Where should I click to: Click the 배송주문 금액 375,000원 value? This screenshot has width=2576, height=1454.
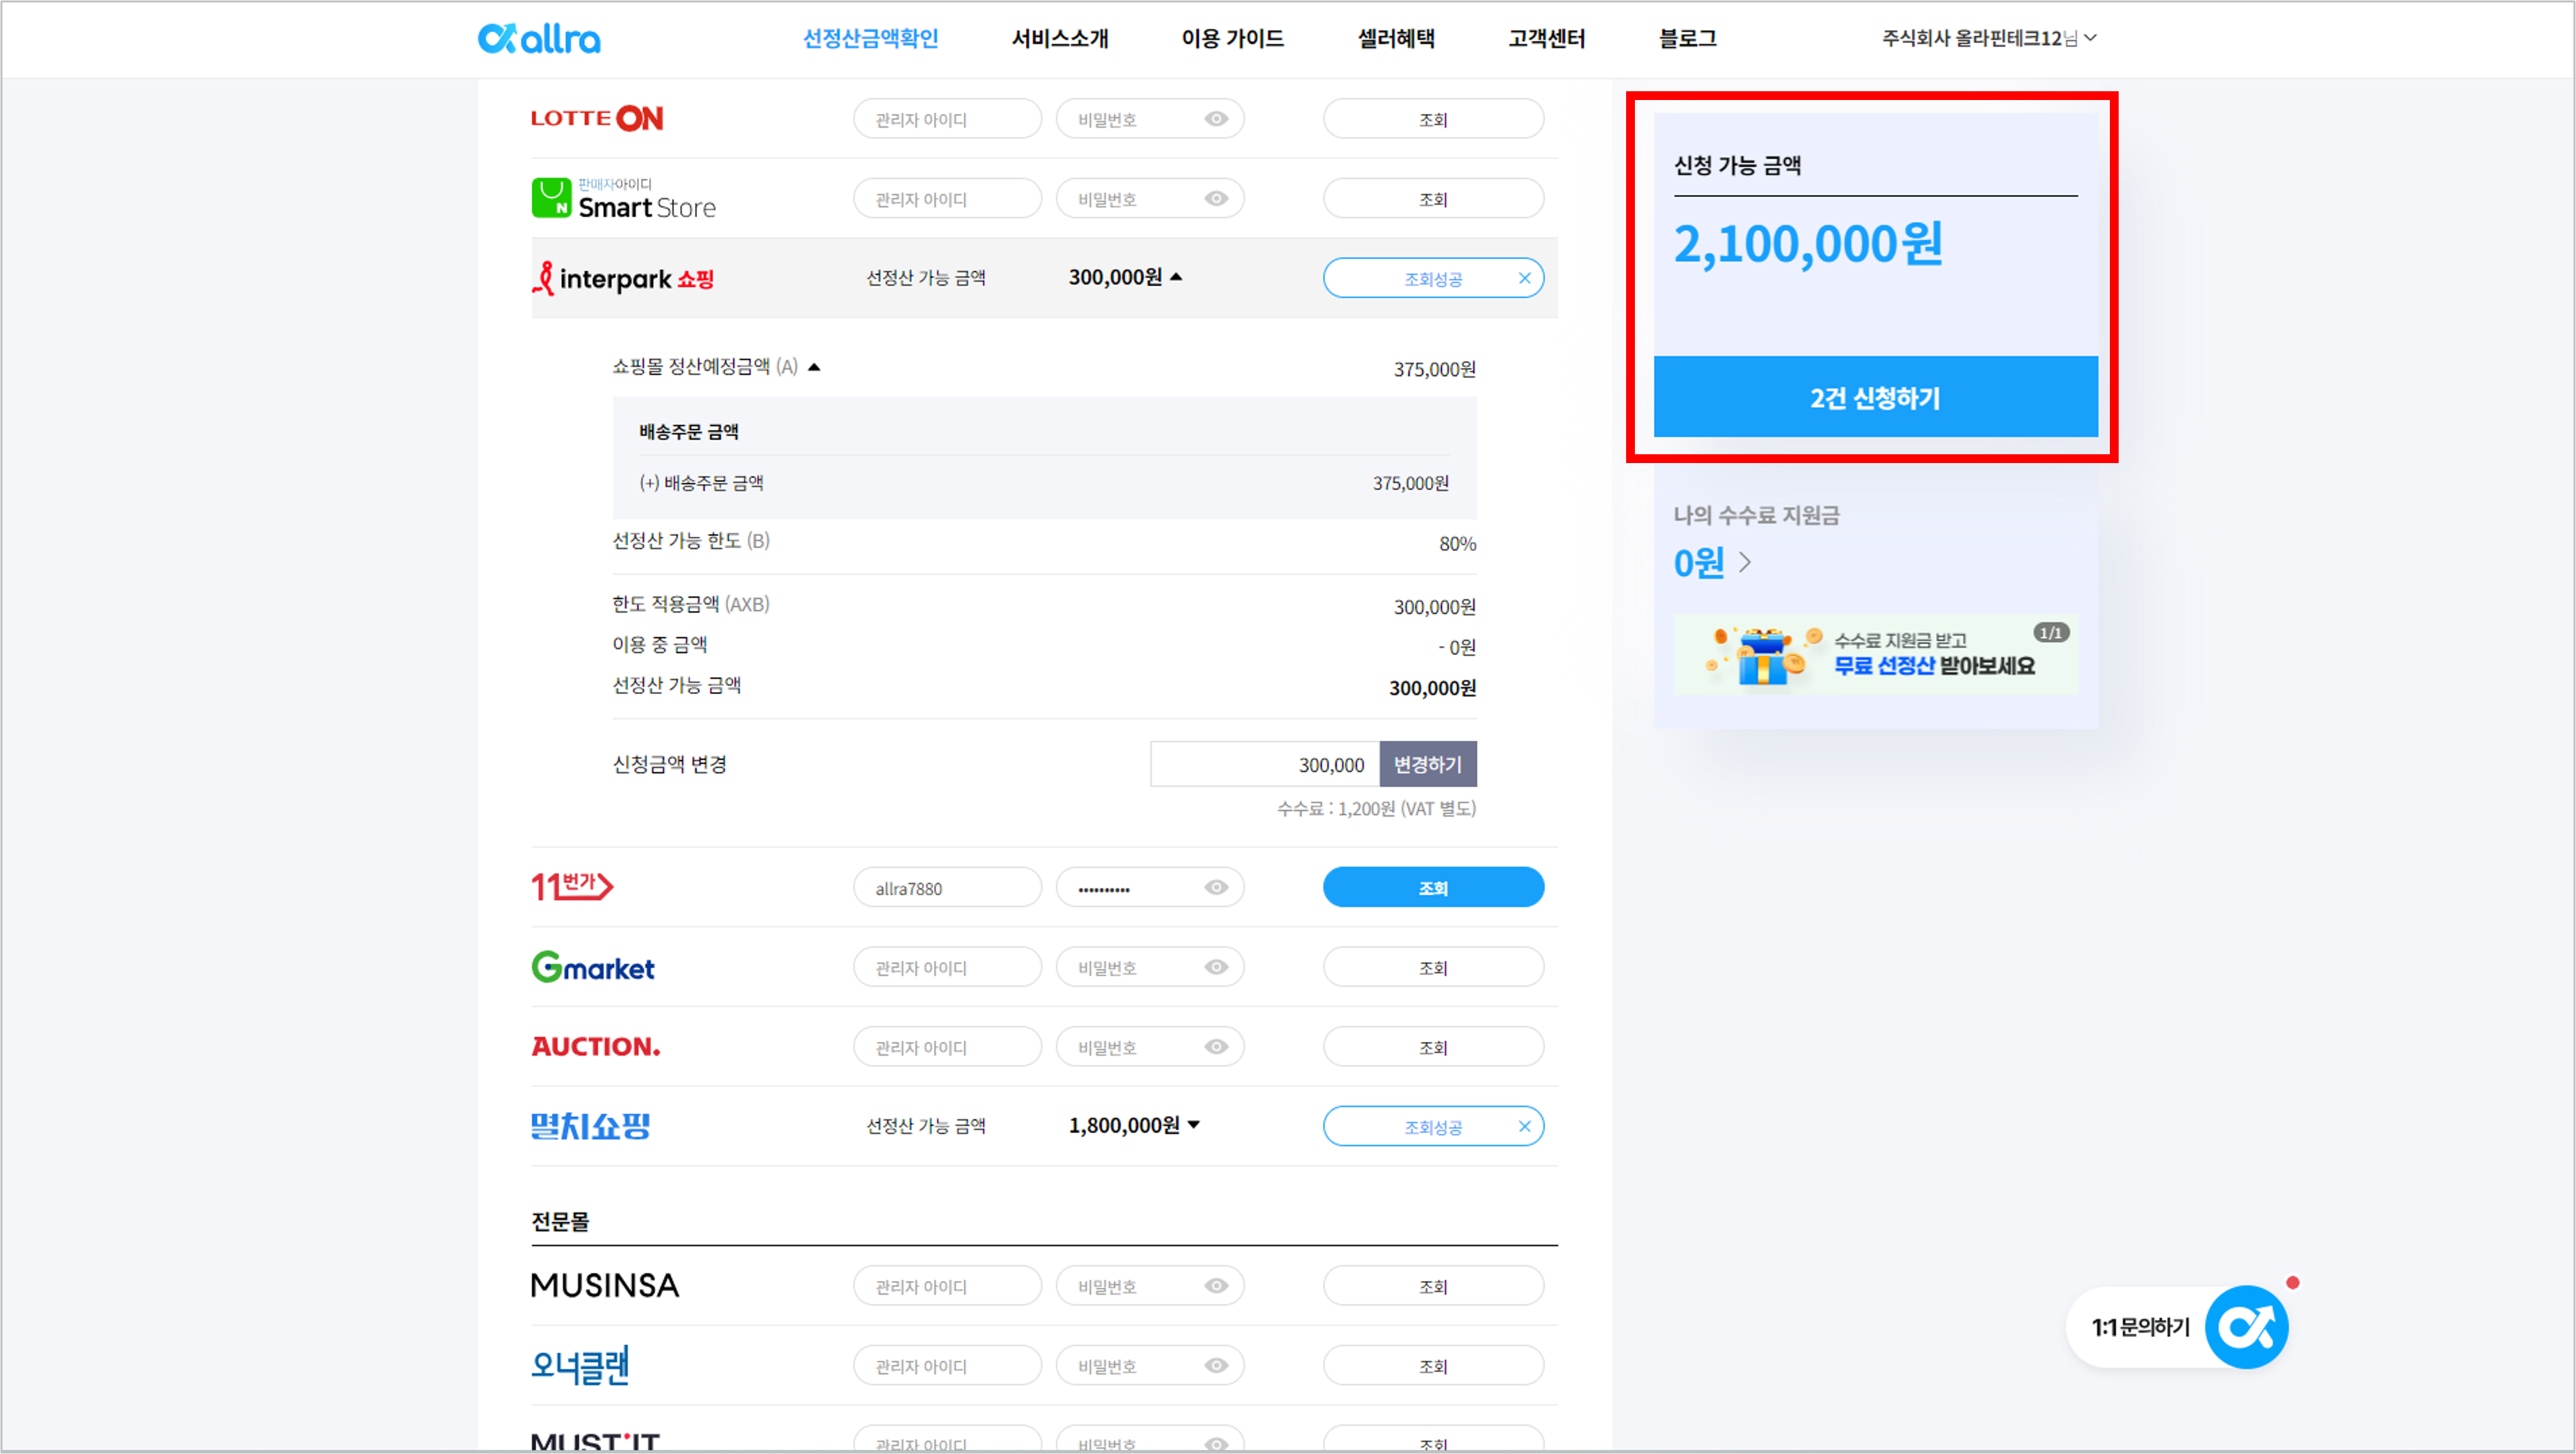pyautogui.click(x=1410, y=484)
